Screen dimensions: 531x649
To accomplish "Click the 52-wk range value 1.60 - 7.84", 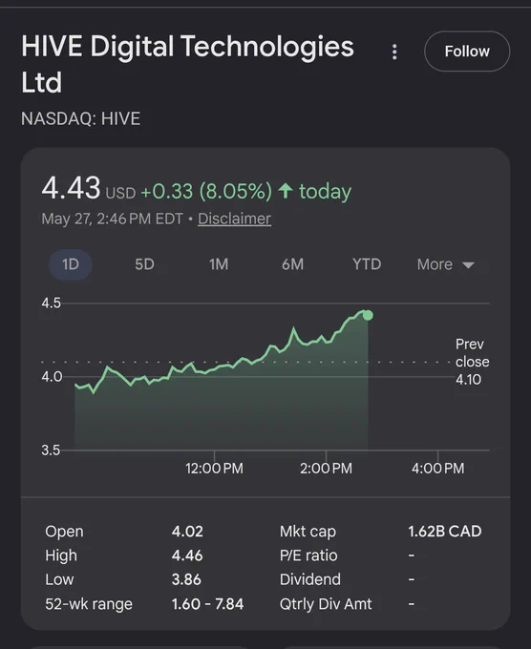I will (207, 604).
